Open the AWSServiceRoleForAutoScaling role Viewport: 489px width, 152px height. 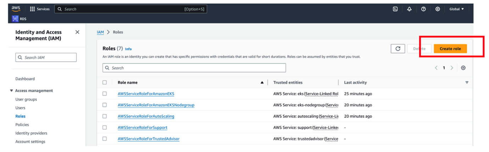(x=146, y=116)
